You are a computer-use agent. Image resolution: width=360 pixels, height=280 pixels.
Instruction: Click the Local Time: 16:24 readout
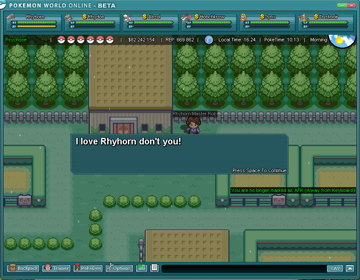click(237, 40)
